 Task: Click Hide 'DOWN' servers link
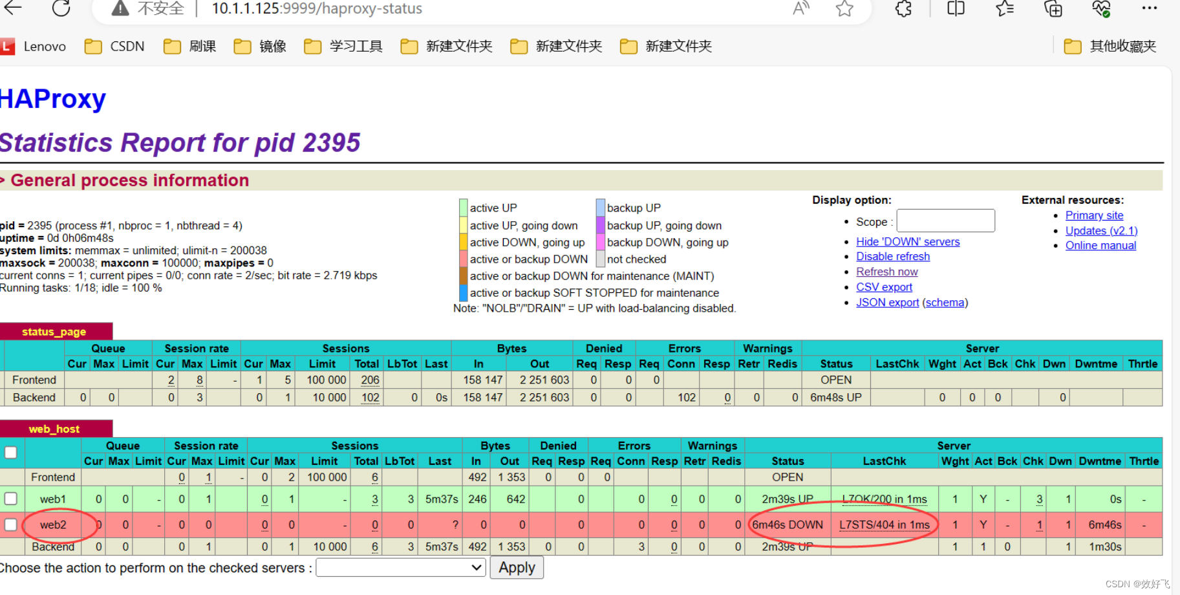908,242
